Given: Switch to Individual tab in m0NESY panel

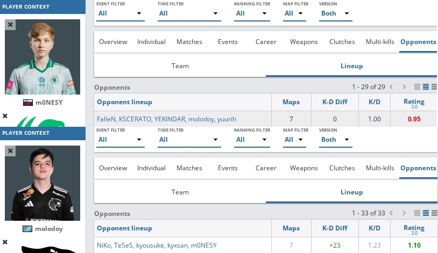Looking at the screenshot, I should pos(151,42).
